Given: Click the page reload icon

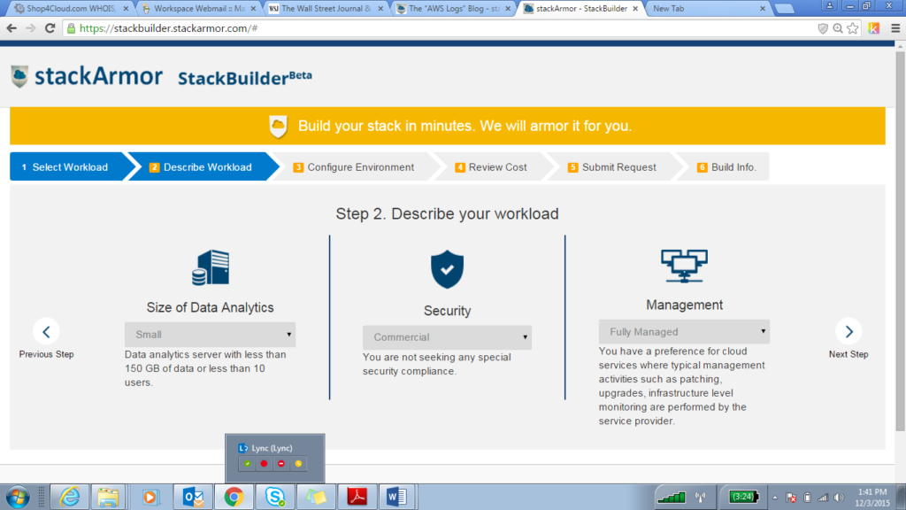Looking at the screenshot, I should click(x=50, y=27).
